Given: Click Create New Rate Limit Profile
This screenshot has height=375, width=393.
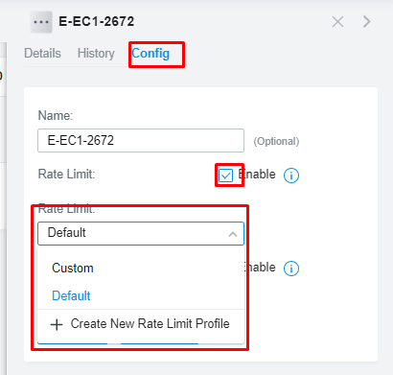Looking at the screenshot, I should point(141,324).
